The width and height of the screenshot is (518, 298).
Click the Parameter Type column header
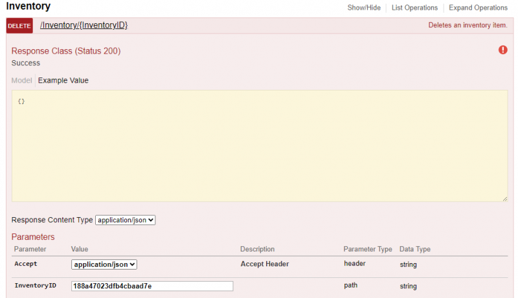[x=368, y=250]
